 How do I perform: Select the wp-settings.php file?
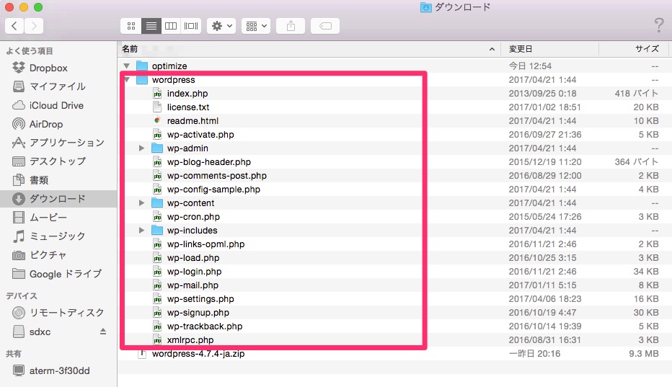200,299
